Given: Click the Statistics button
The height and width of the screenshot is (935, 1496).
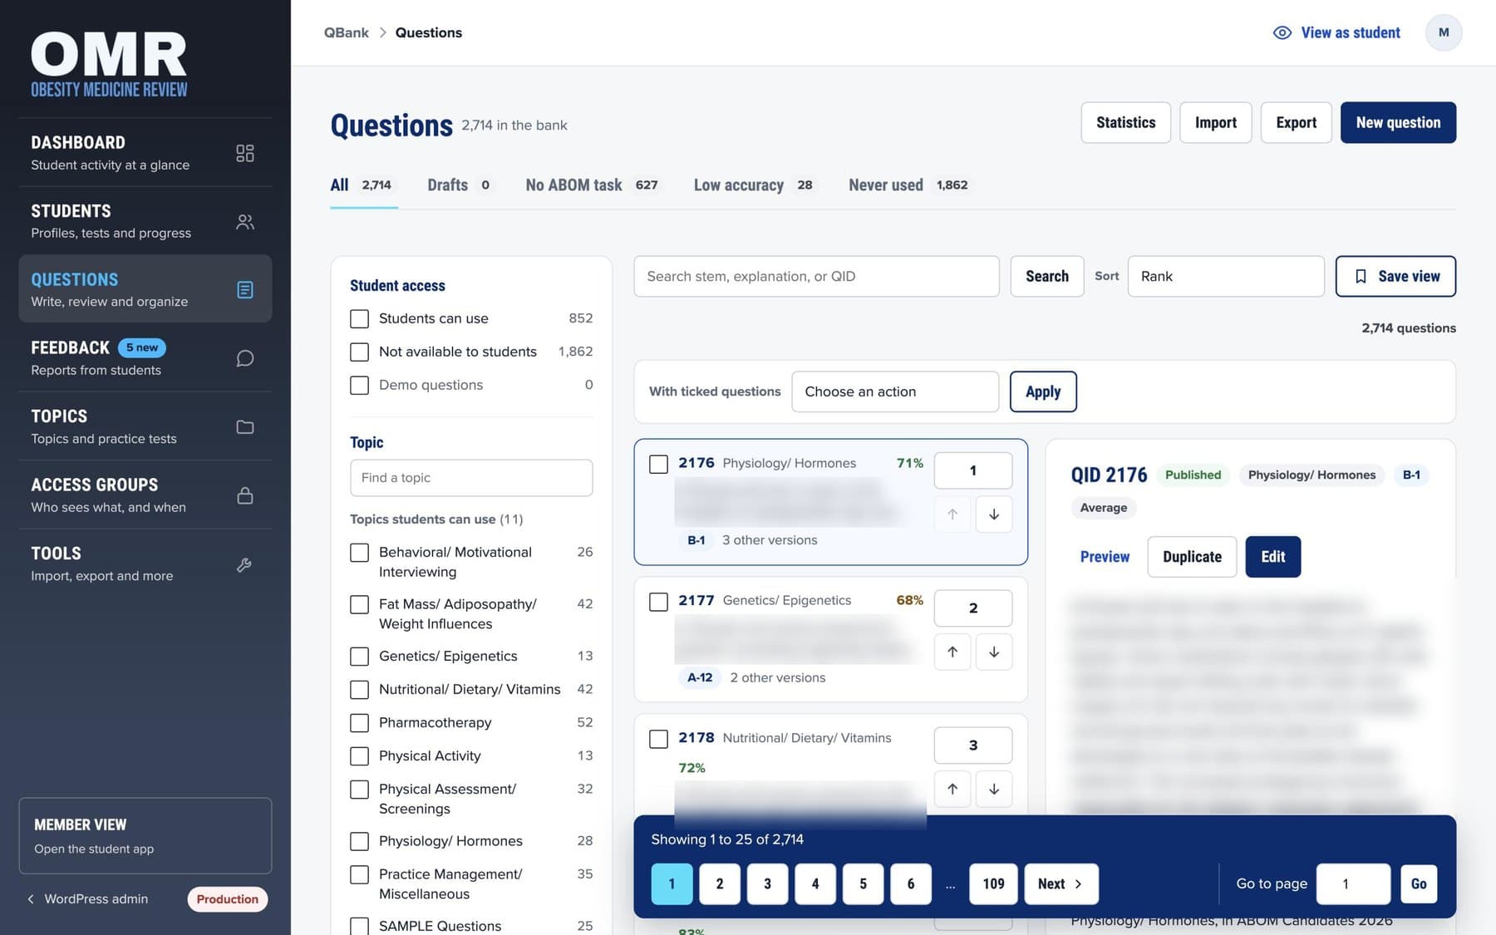Looking at the screenshot, I should coord(1125,122).
